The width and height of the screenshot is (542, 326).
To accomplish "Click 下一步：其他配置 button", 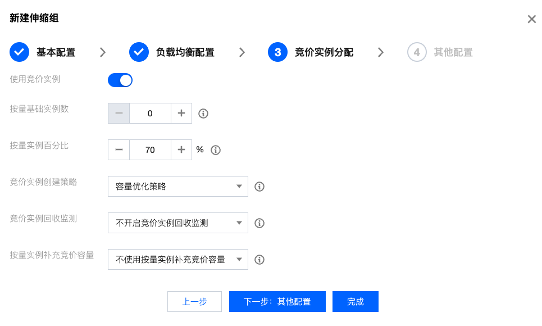I will click(x=277, y=302).
